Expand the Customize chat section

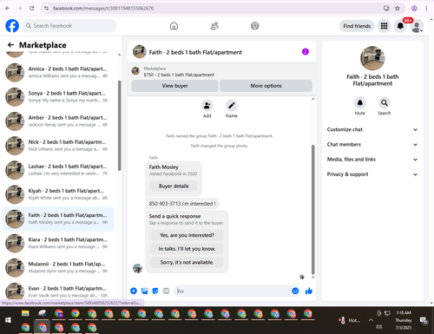[372, 129]
